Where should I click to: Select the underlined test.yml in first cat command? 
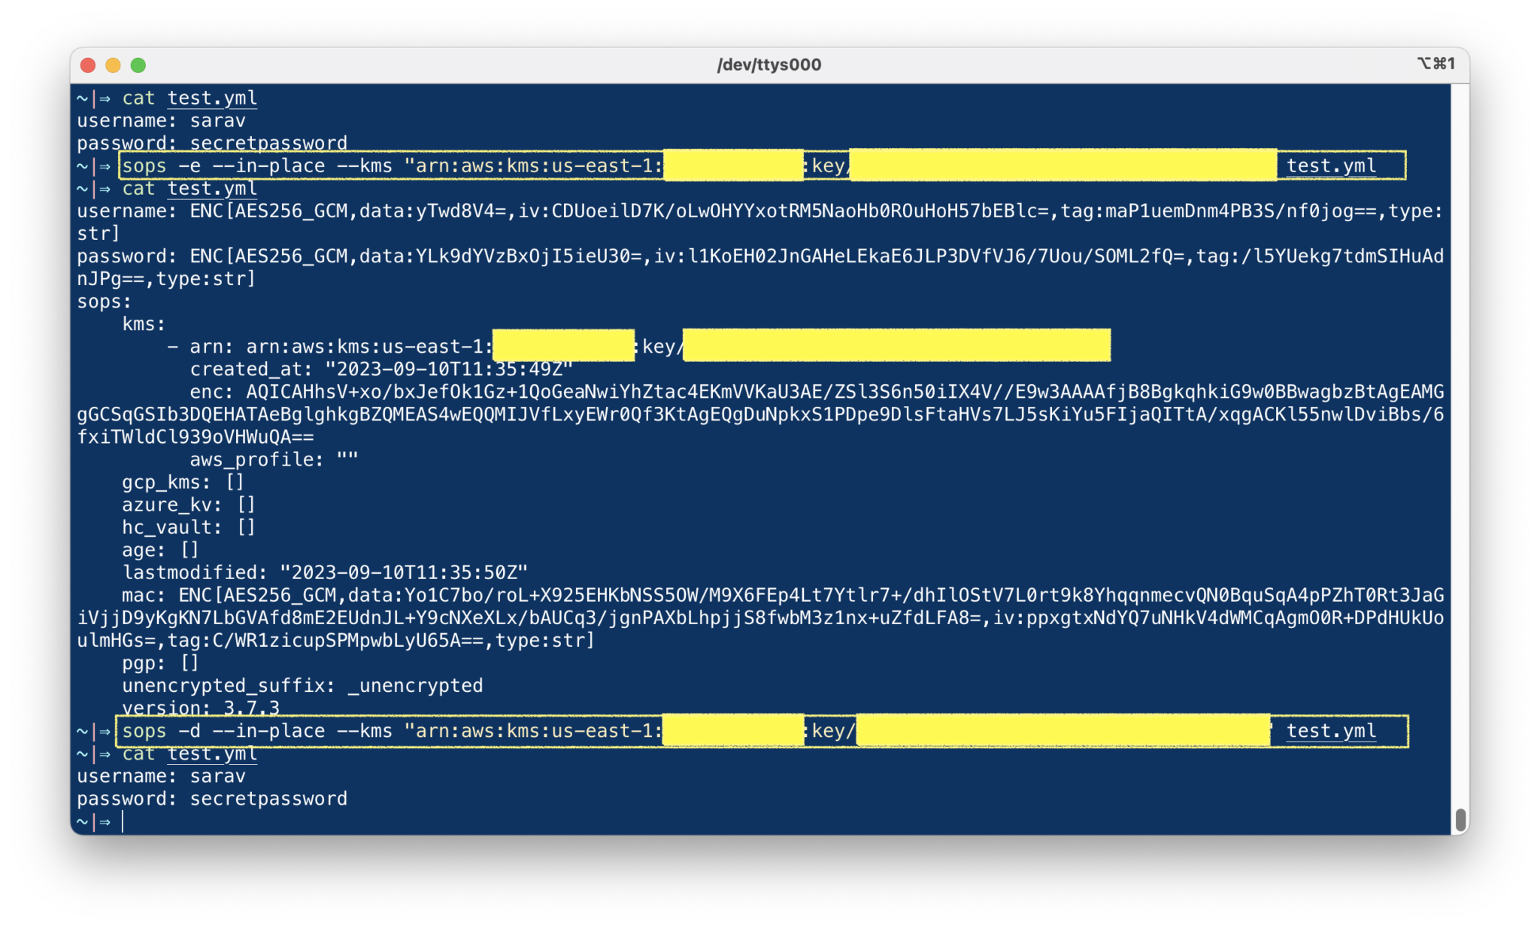point(211,98)
